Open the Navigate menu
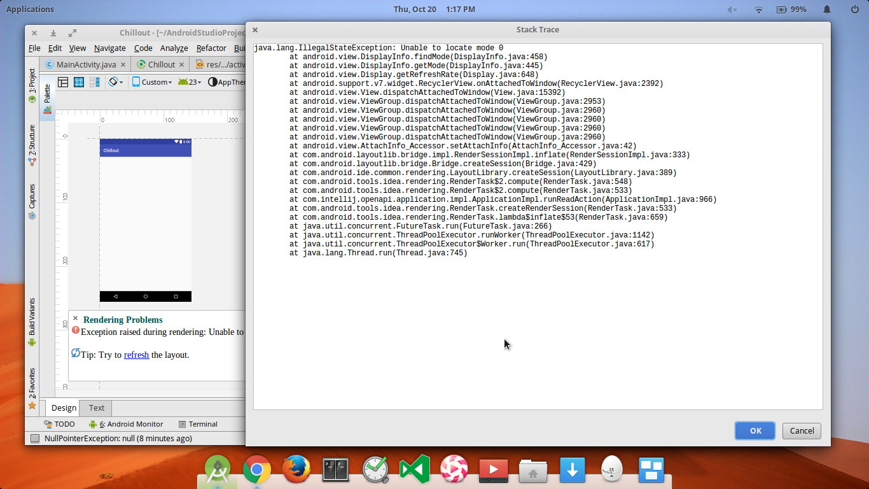 pyautogui.click(x=109, y=48)
